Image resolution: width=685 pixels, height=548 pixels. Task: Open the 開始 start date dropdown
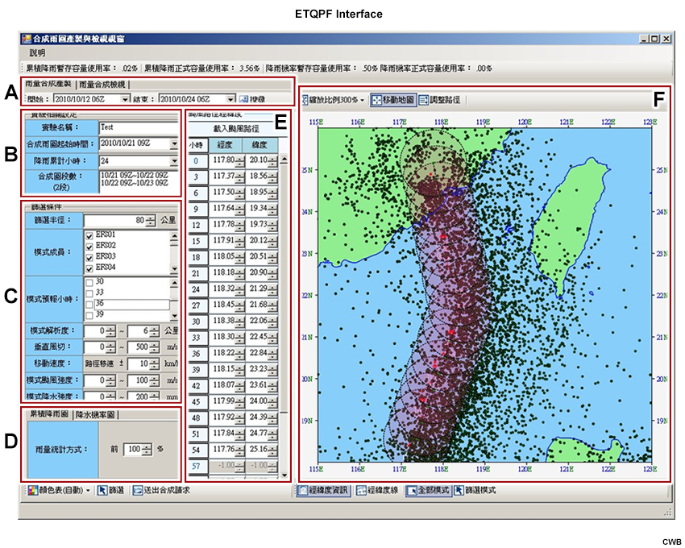click(126, 99)
